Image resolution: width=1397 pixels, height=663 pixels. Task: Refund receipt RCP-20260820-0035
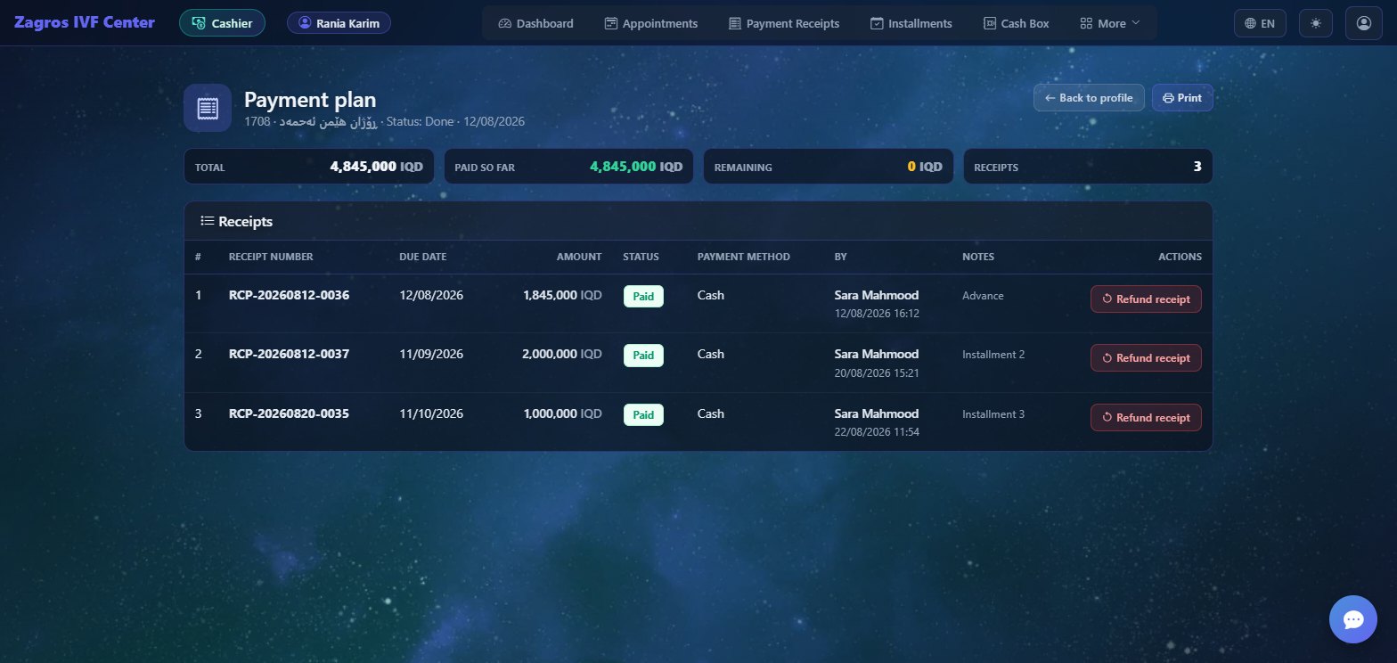(1146, 417)
